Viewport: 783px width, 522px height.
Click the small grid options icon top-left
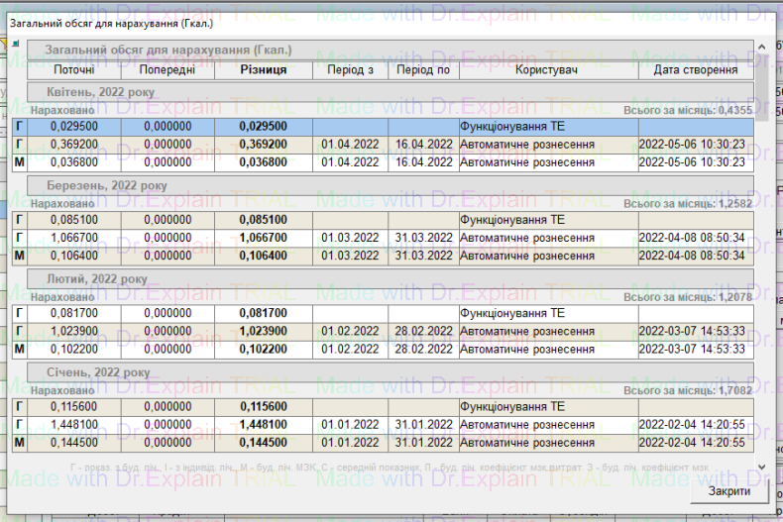pos(15,45)
